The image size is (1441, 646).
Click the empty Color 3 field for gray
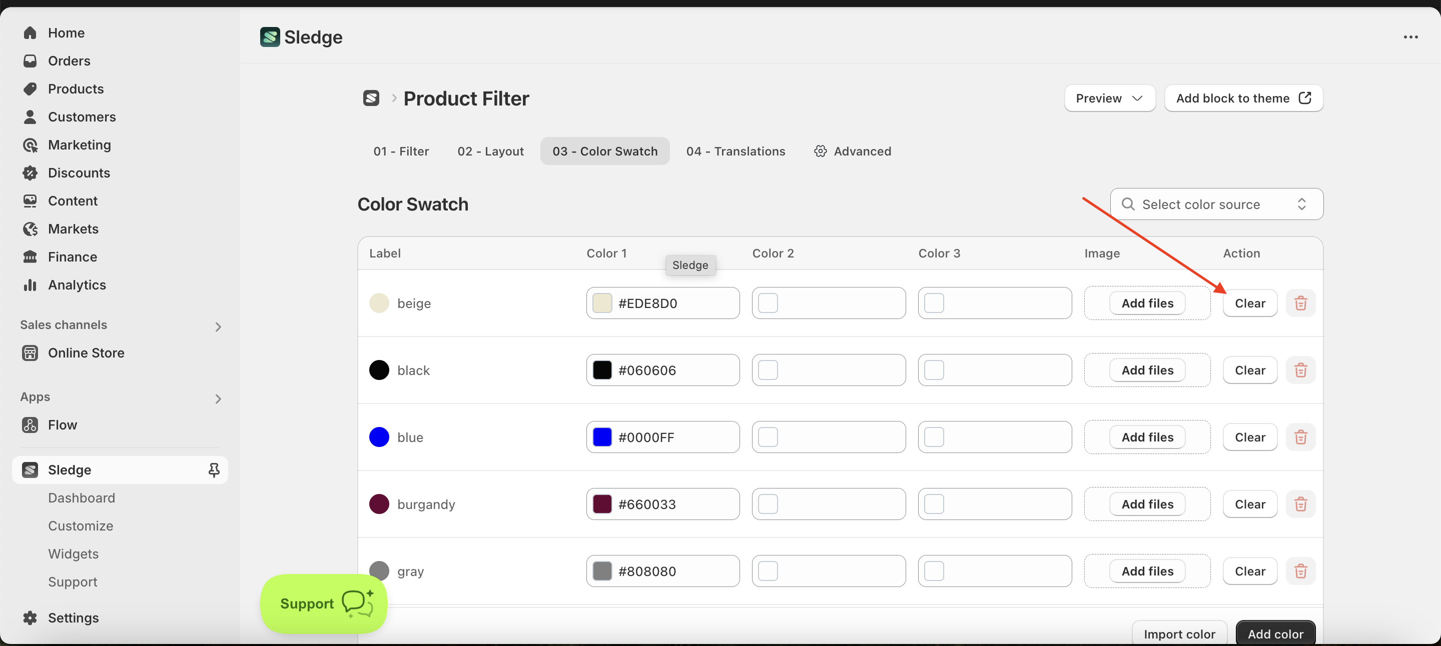995,571
